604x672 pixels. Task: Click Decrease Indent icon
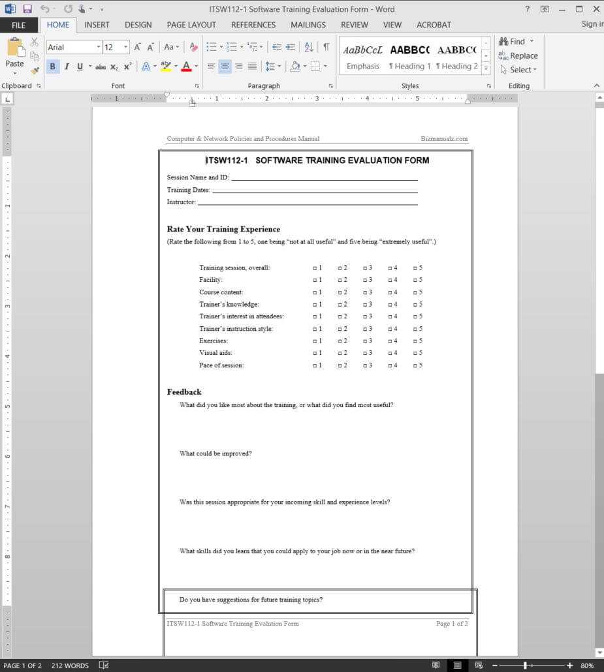[x=277, y=47]
